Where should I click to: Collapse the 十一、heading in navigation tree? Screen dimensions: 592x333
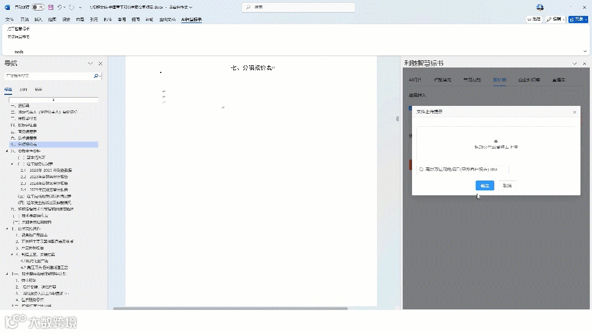[x=7, y=274]
